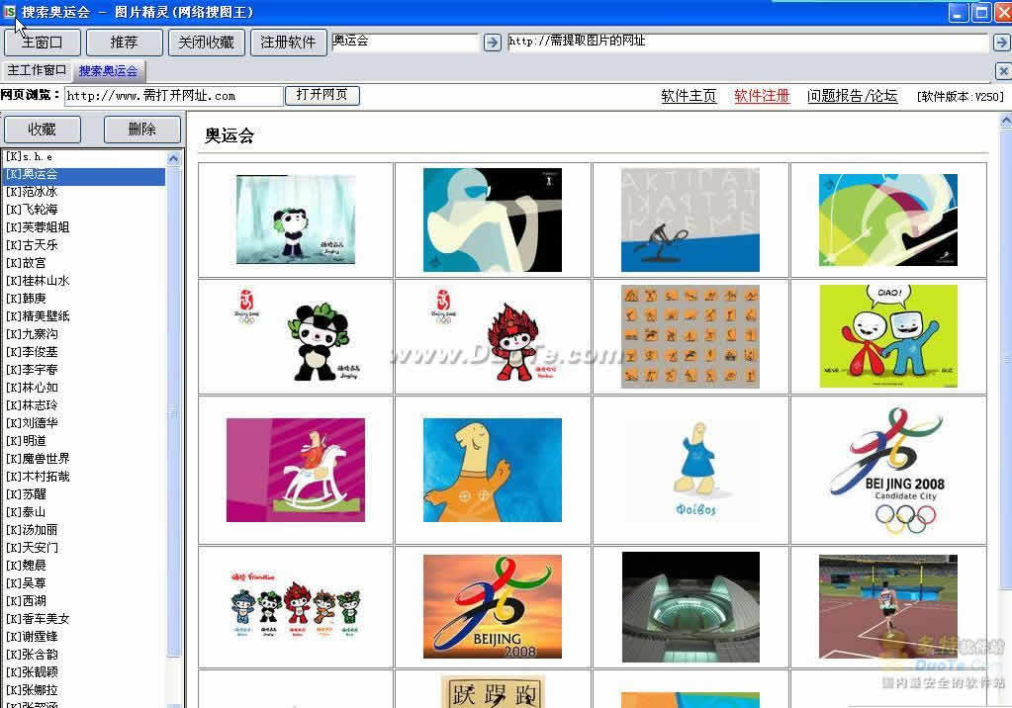Screen dimensions: 1012x708
Task: Select [K]西湖 in favorites list
Action: tap(85, 601)
